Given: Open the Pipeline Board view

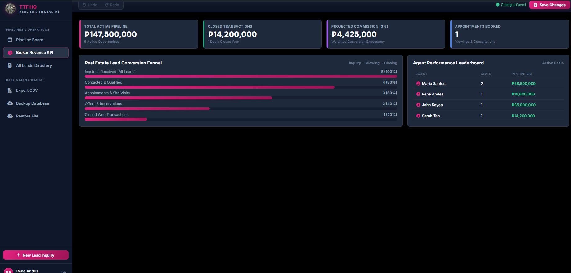Looking at the screenshot, I should [x=36, y=40].
